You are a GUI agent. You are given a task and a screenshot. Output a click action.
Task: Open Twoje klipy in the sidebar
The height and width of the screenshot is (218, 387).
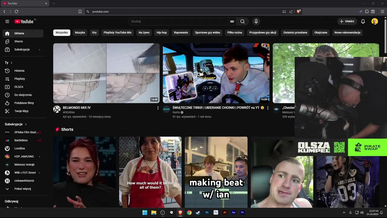(x=23, y=111)
